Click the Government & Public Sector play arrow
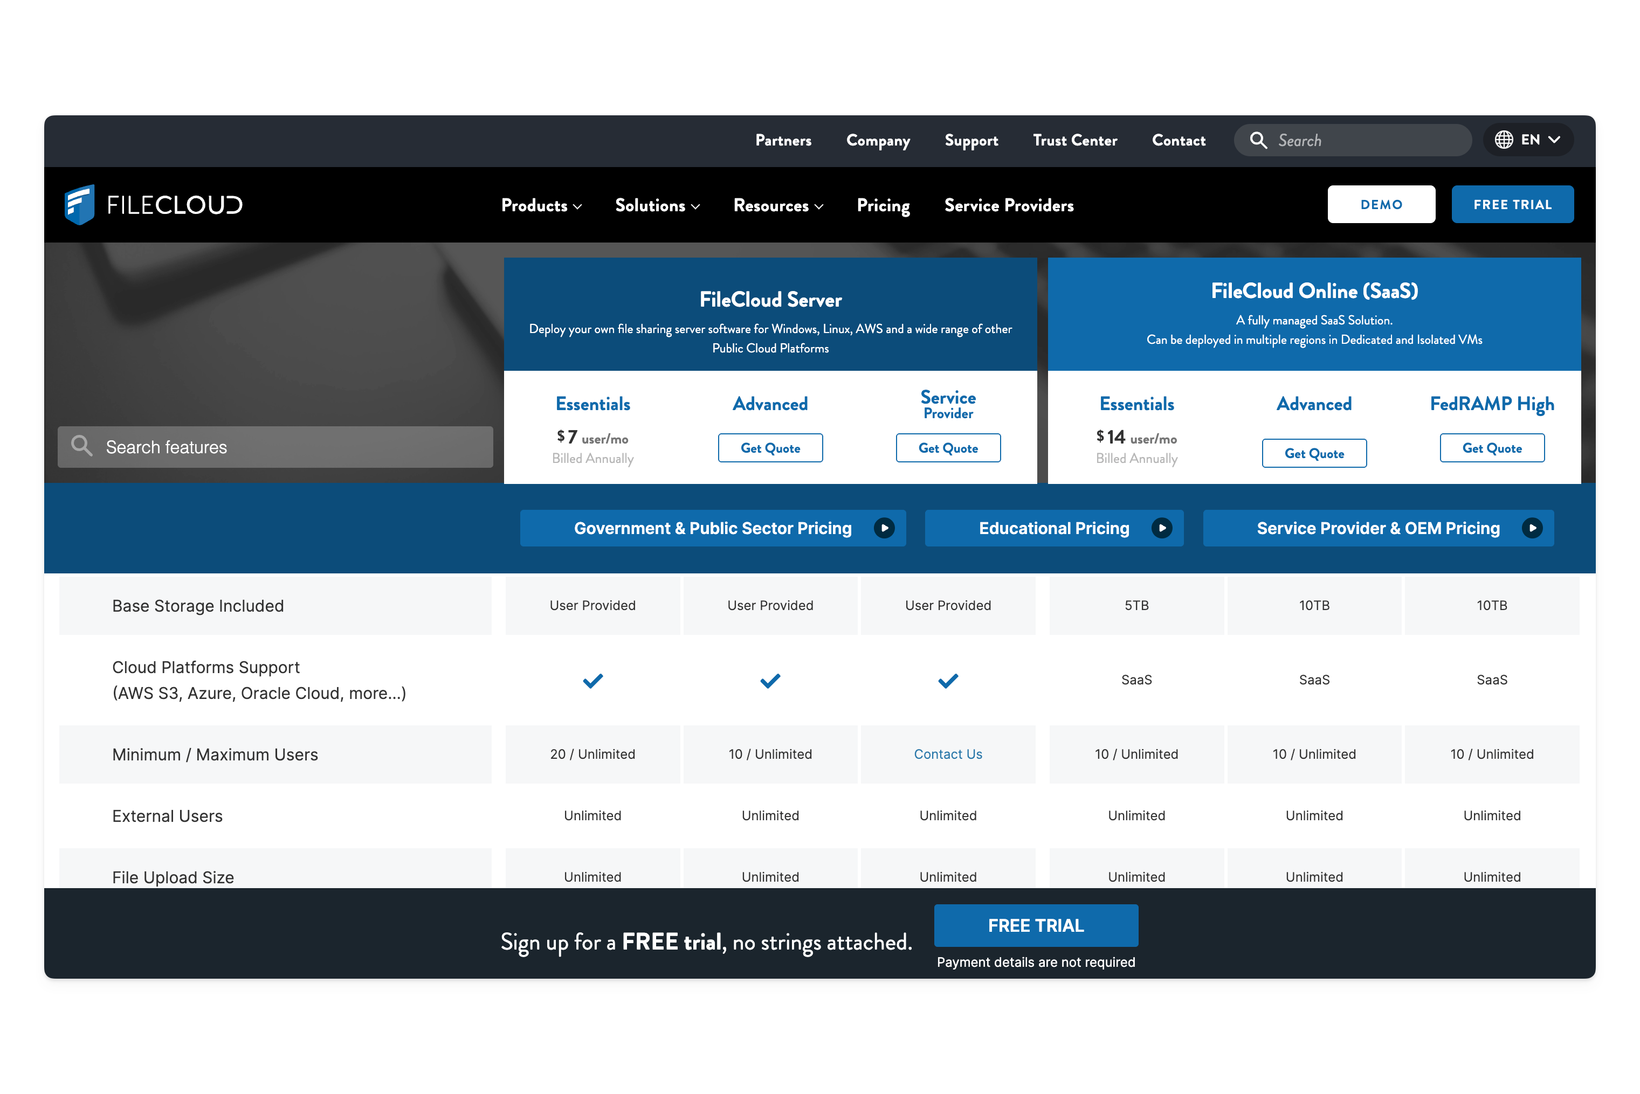 (x=884, y=528)
